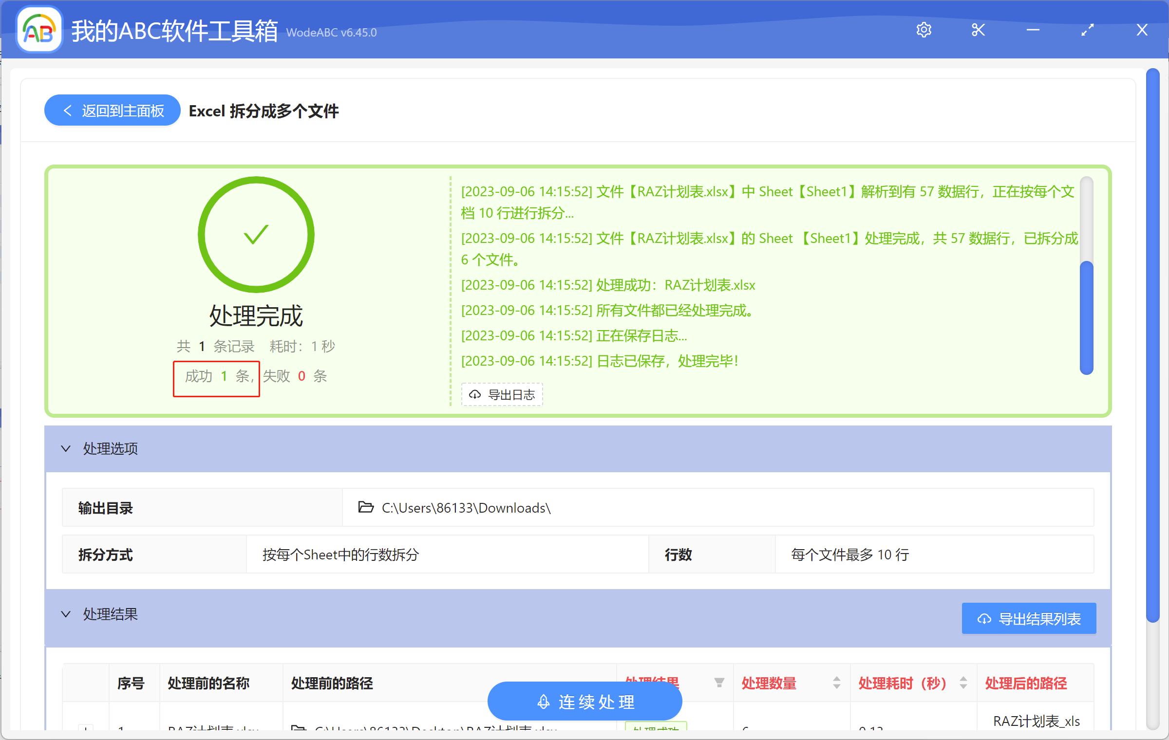The width and height of the screenshot is (1169, 740).
Task: Click the download icon inside the 导出日志 button
Action: pos(475,395)
